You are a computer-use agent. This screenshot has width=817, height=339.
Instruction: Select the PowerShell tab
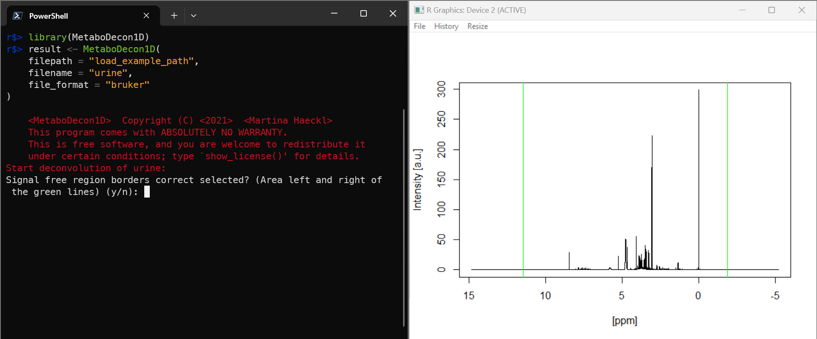pyautogui.click(x=83, y=16)
